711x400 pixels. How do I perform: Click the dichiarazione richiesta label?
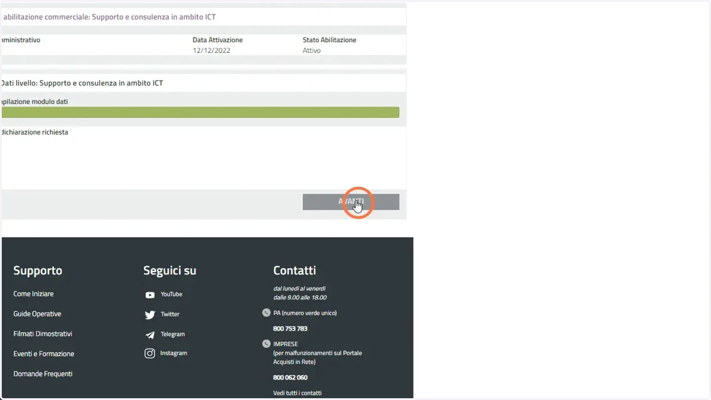(x=34, y=132)
